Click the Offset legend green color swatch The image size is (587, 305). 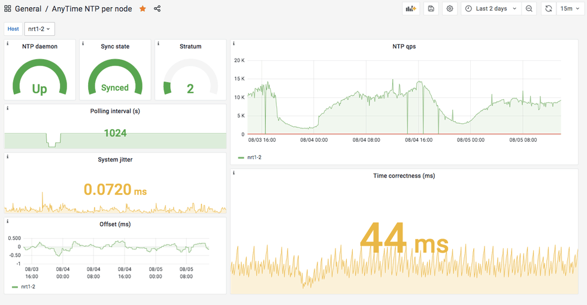15,286
